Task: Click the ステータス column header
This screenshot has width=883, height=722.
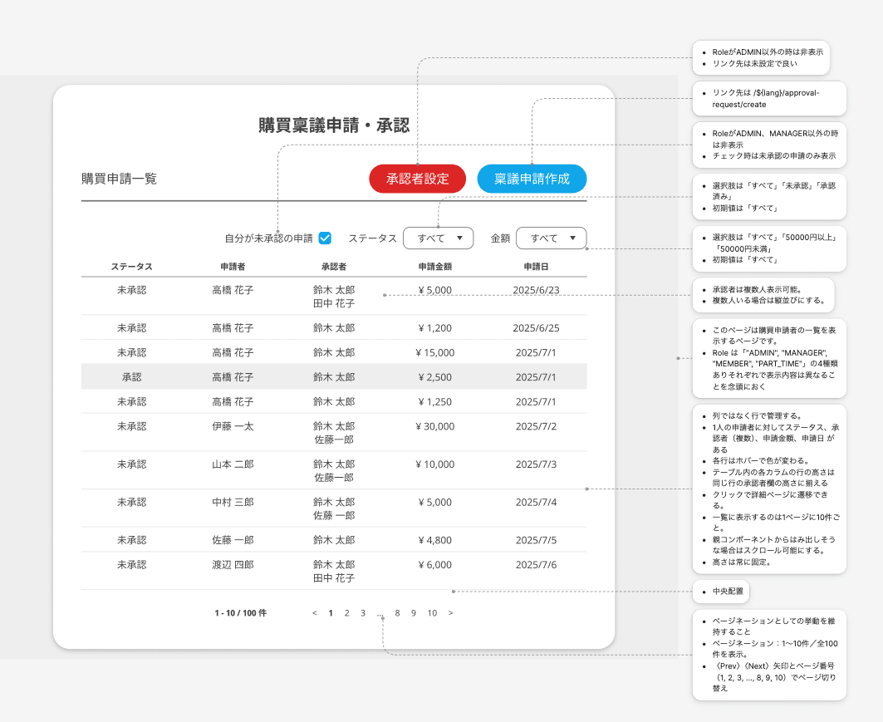Action: tap(132, 267)
